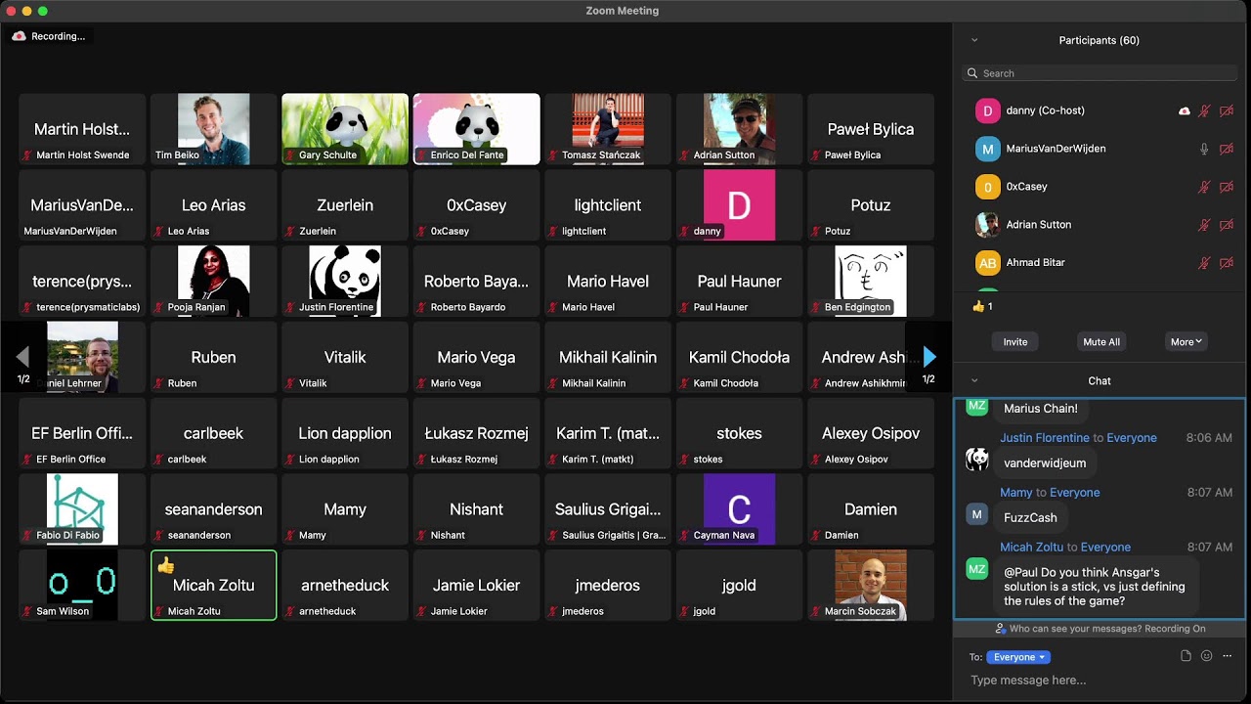Open the To: Everyone recipient dropdown
Image resolution: width=1251 pixels, height=704 pixels.
click(x=1018, y=657)
